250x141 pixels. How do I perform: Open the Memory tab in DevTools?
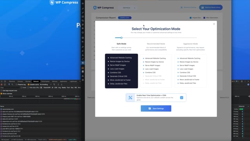click(55, 81)
